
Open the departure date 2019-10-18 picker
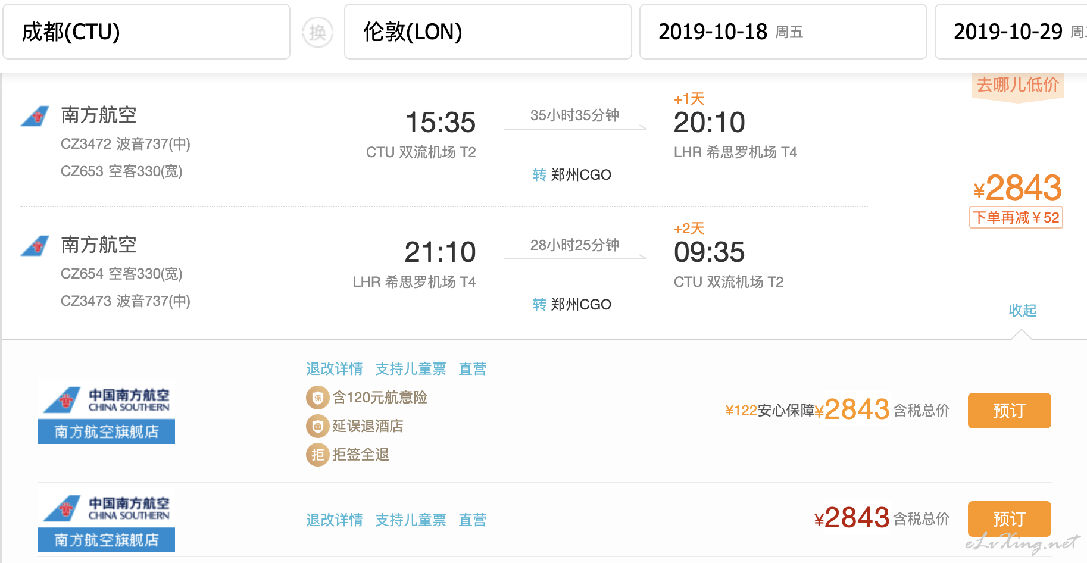point(783,32)
